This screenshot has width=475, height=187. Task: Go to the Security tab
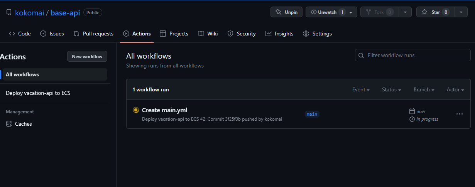tap(242, 34)
